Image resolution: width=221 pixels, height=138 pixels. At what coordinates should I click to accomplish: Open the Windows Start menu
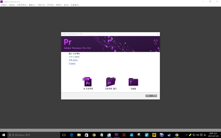(x=4, y=135)
